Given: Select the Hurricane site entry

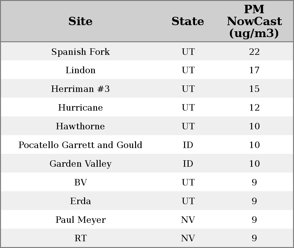Looking at the screenshot, I should 80,108.
